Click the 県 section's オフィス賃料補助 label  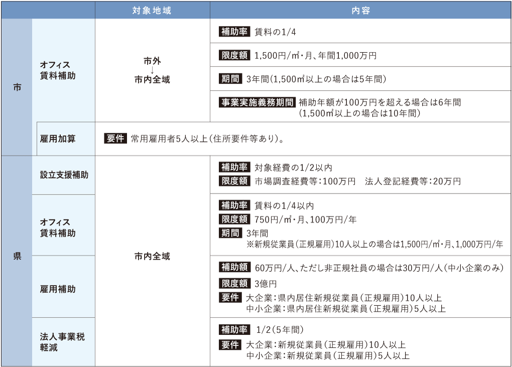coord(58,228)
